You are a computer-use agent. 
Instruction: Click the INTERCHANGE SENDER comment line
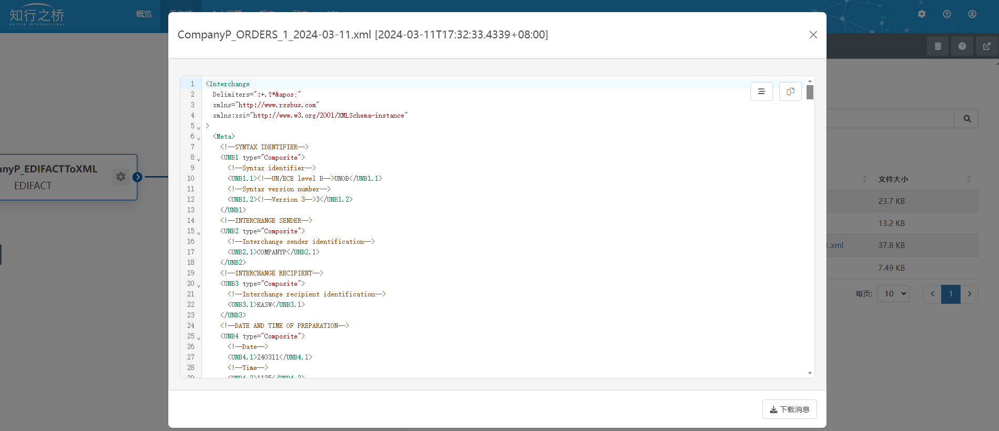coord(266,221)
